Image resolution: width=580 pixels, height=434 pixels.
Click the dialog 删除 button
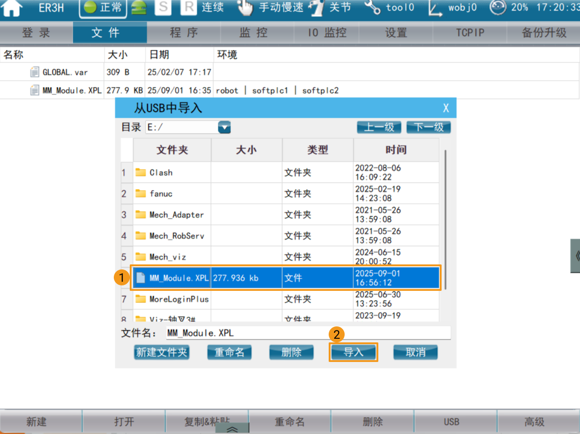point(291,352)
